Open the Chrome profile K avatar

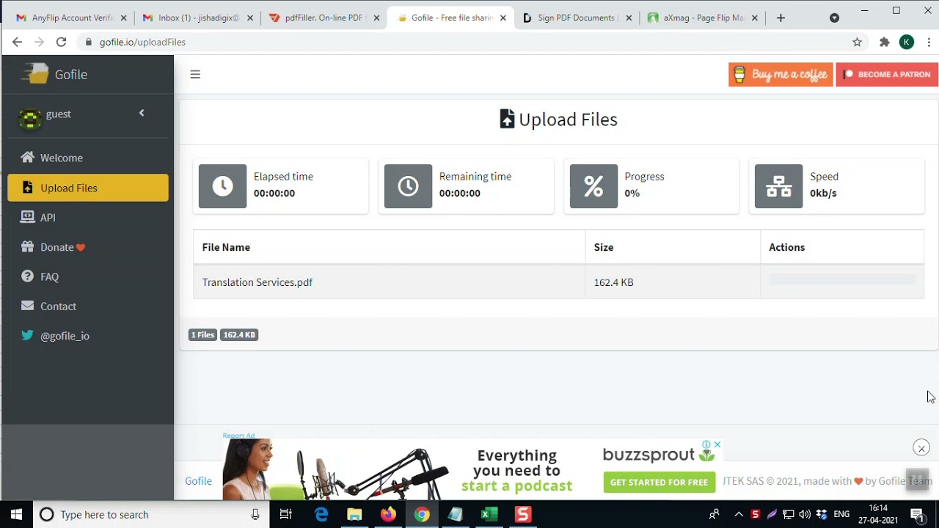click(x=907, y=42)
